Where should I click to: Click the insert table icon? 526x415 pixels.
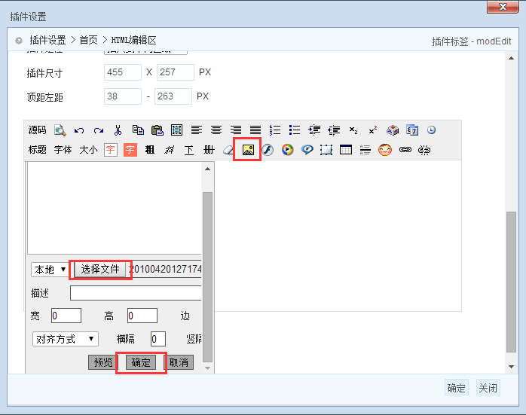point(346,149)
